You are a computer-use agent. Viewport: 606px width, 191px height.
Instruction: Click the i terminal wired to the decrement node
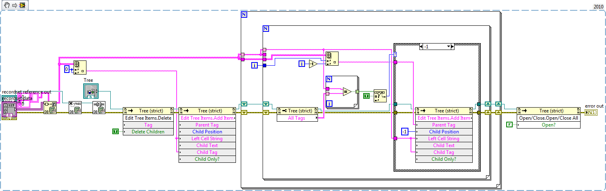302,64
